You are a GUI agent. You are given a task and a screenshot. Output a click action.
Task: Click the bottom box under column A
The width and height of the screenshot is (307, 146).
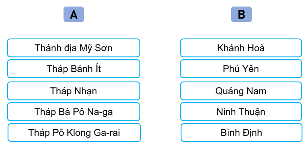(x=74, y=133)
